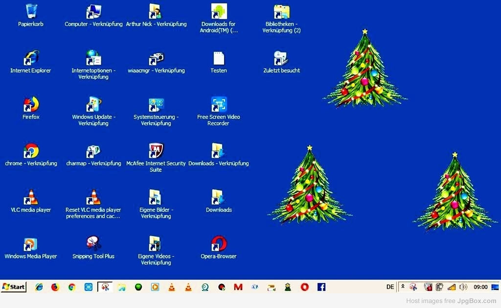Click the card scanner taskbar icon
Viewport: 501px width, 308px height.
271,287
